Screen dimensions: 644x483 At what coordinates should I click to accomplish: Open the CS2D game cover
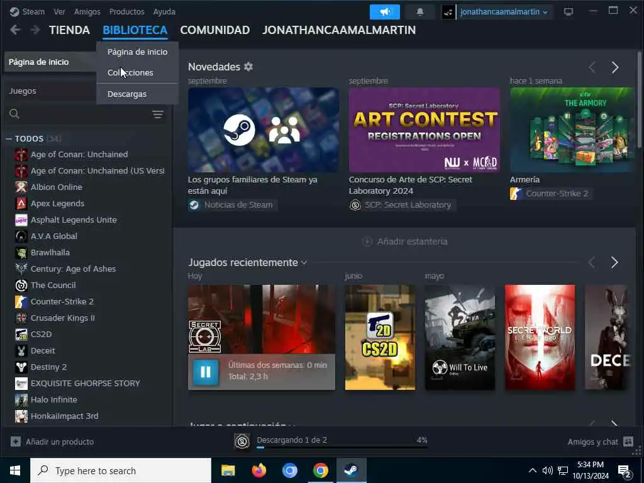(x=380, y=337)
